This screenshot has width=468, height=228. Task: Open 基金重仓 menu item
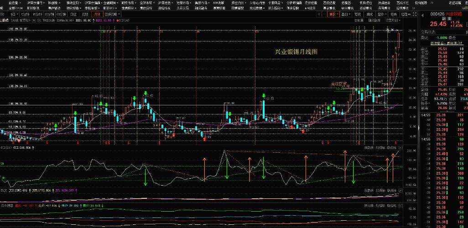[x=329, y=8]
